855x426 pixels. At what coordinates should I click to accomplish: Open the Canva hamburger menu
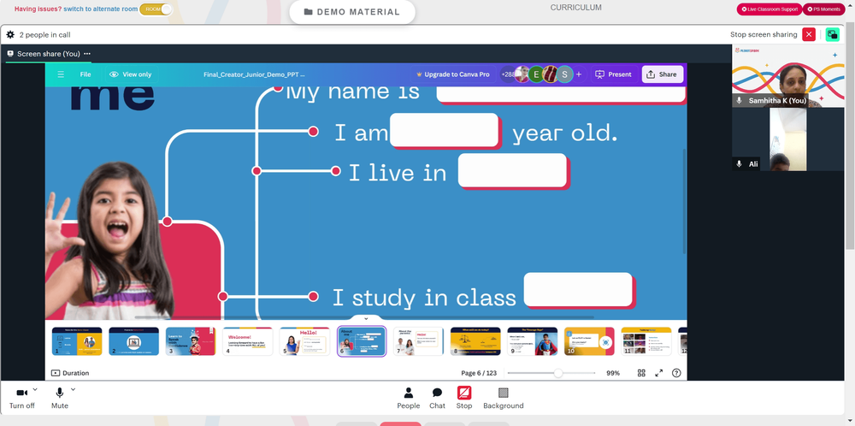point(61,74)
